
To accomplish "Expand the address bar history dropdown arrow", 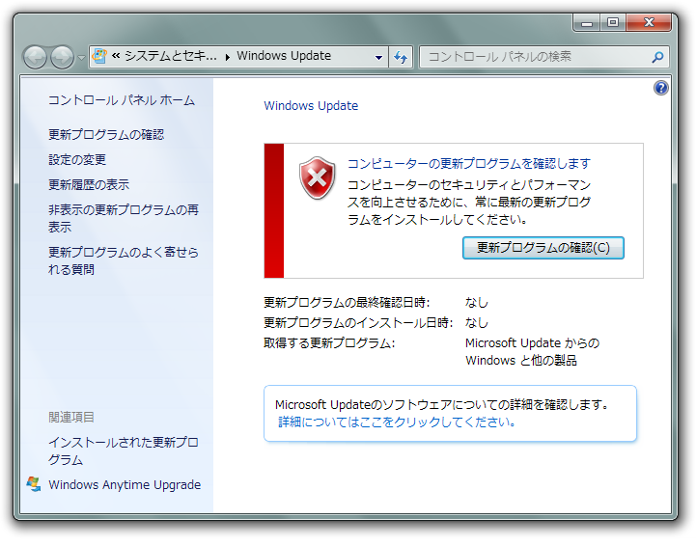I will click(378, 57).
